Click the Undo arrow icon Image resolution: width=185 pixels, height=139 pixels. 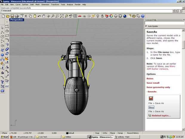[39, 16]
